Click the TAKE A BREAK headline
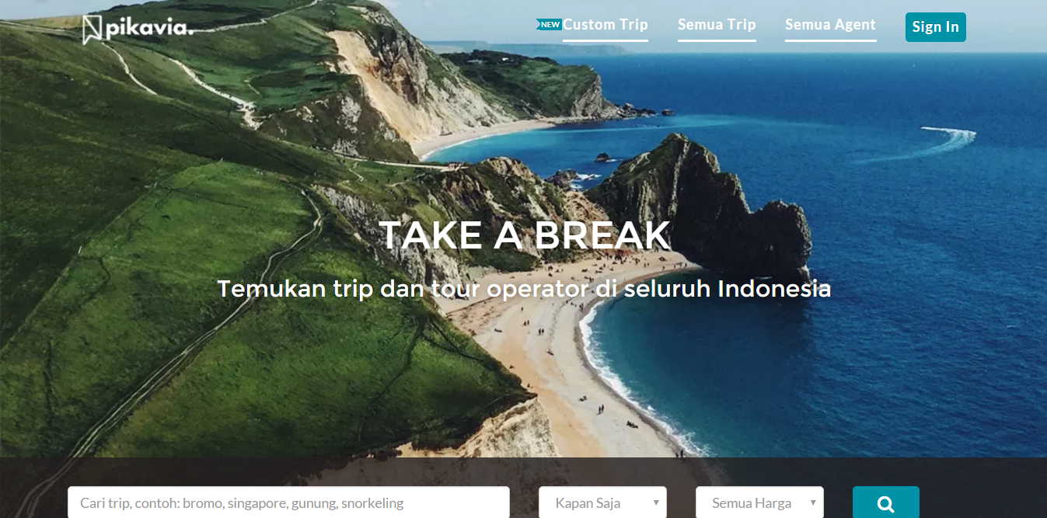The height and width of the screenshot is (518, 1047). pos(525,235)
